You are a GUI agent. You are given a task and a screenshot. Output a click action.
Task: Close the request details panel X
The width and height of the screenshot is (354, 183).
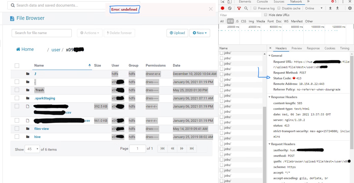270,48
